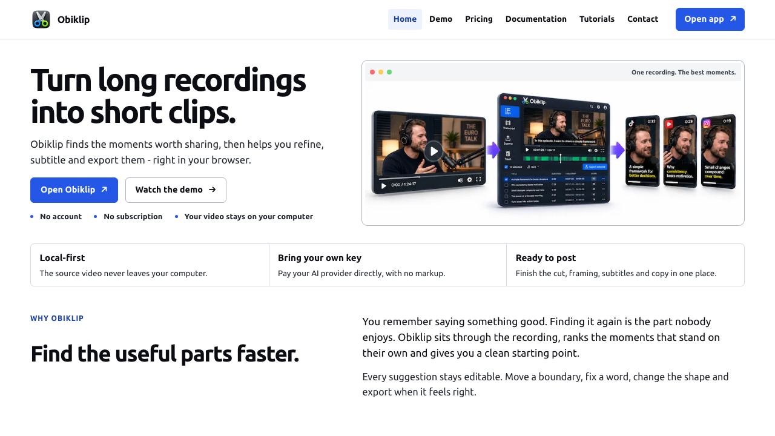Image resolution: width=775 pixels, height=436 pixels.
Task: Click 'The source video never leaves your computer.' text
Action: pos(124,274)
